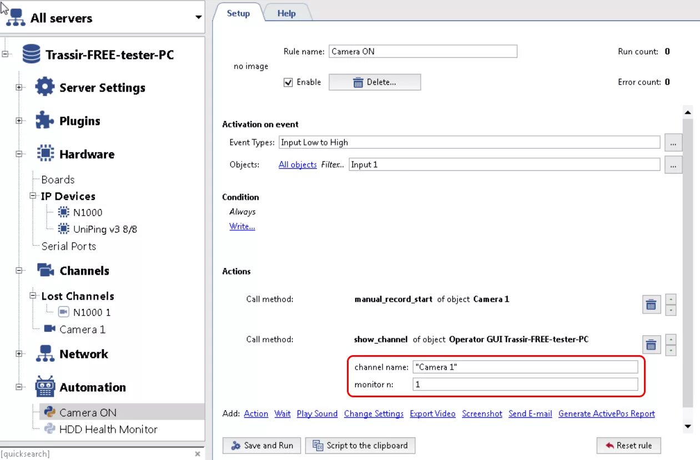Click the Automation robot icon

(x=45, y=386)
